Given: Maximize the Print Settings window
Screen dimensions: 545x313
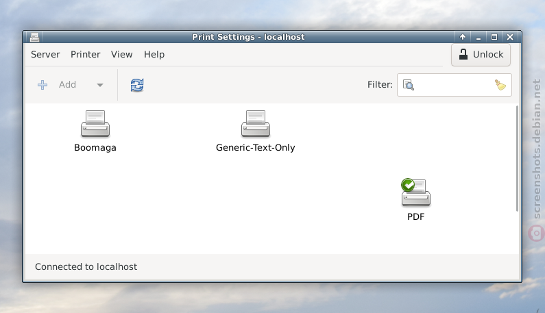Looking at the screenshot, I should [494, 37].
